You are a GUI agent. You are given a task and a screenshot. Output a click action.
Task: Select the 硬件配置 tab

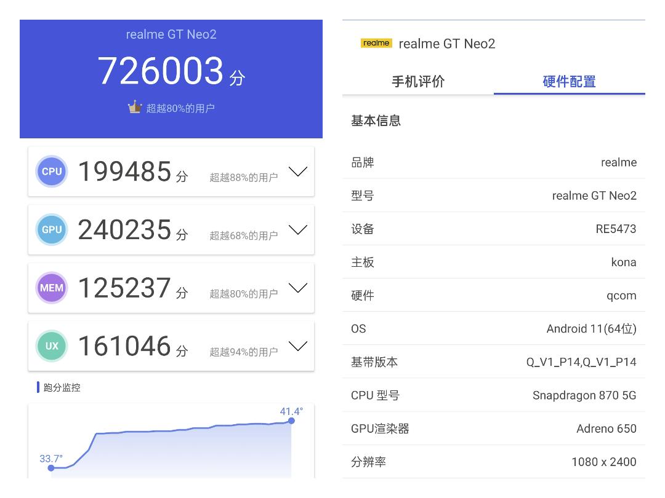(569, 82)
